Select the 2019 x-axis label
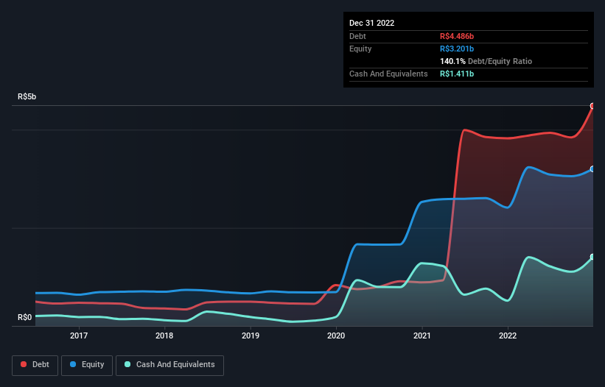Viewport: 605px width, 387px height. 251,335
